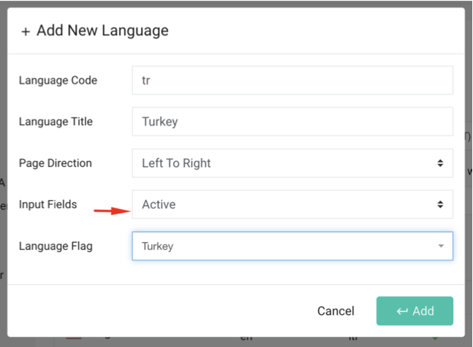This screenshot has height=347, width=473.
Task: Click into the Language Title text field
Action: click(x=292, y=121)
